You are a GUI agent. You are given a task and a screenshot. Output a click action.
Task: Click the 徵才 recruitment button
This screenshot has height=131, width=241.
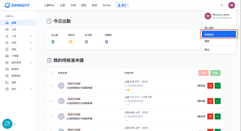pos(122,5)
